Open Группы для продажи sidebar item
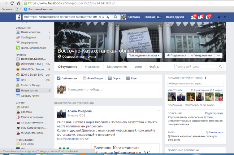This screenshot has height=155, width=234. pos(33,48)
